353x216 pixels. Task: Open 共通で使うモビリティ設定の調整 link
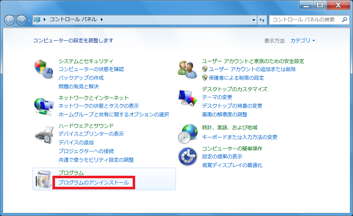96,160
